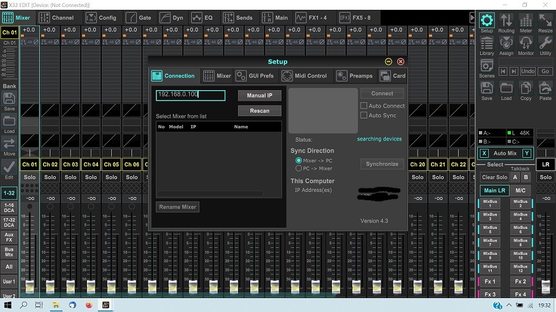
Task: Switch to the Preamps tab
Action: pyautogui.click(x=354, y=76)
